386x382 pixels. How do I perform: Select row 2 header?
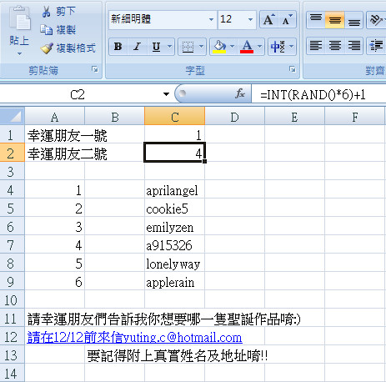coord(12,153)
